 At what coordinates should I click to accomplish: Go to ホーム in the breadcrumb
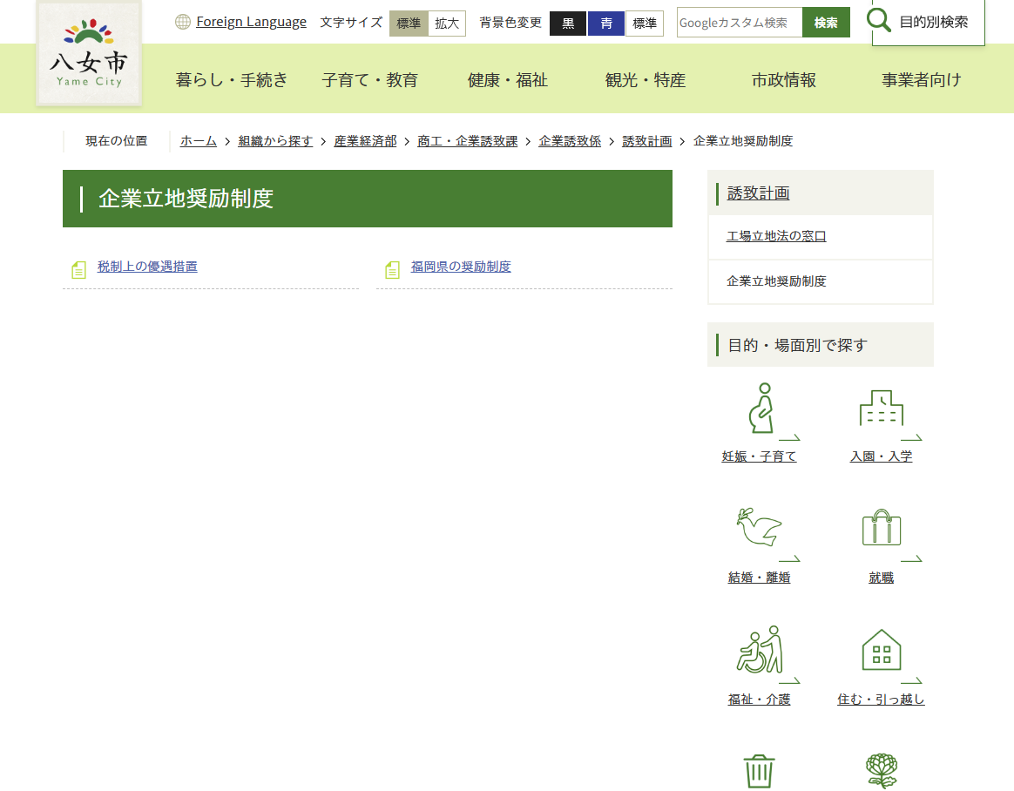199,141
